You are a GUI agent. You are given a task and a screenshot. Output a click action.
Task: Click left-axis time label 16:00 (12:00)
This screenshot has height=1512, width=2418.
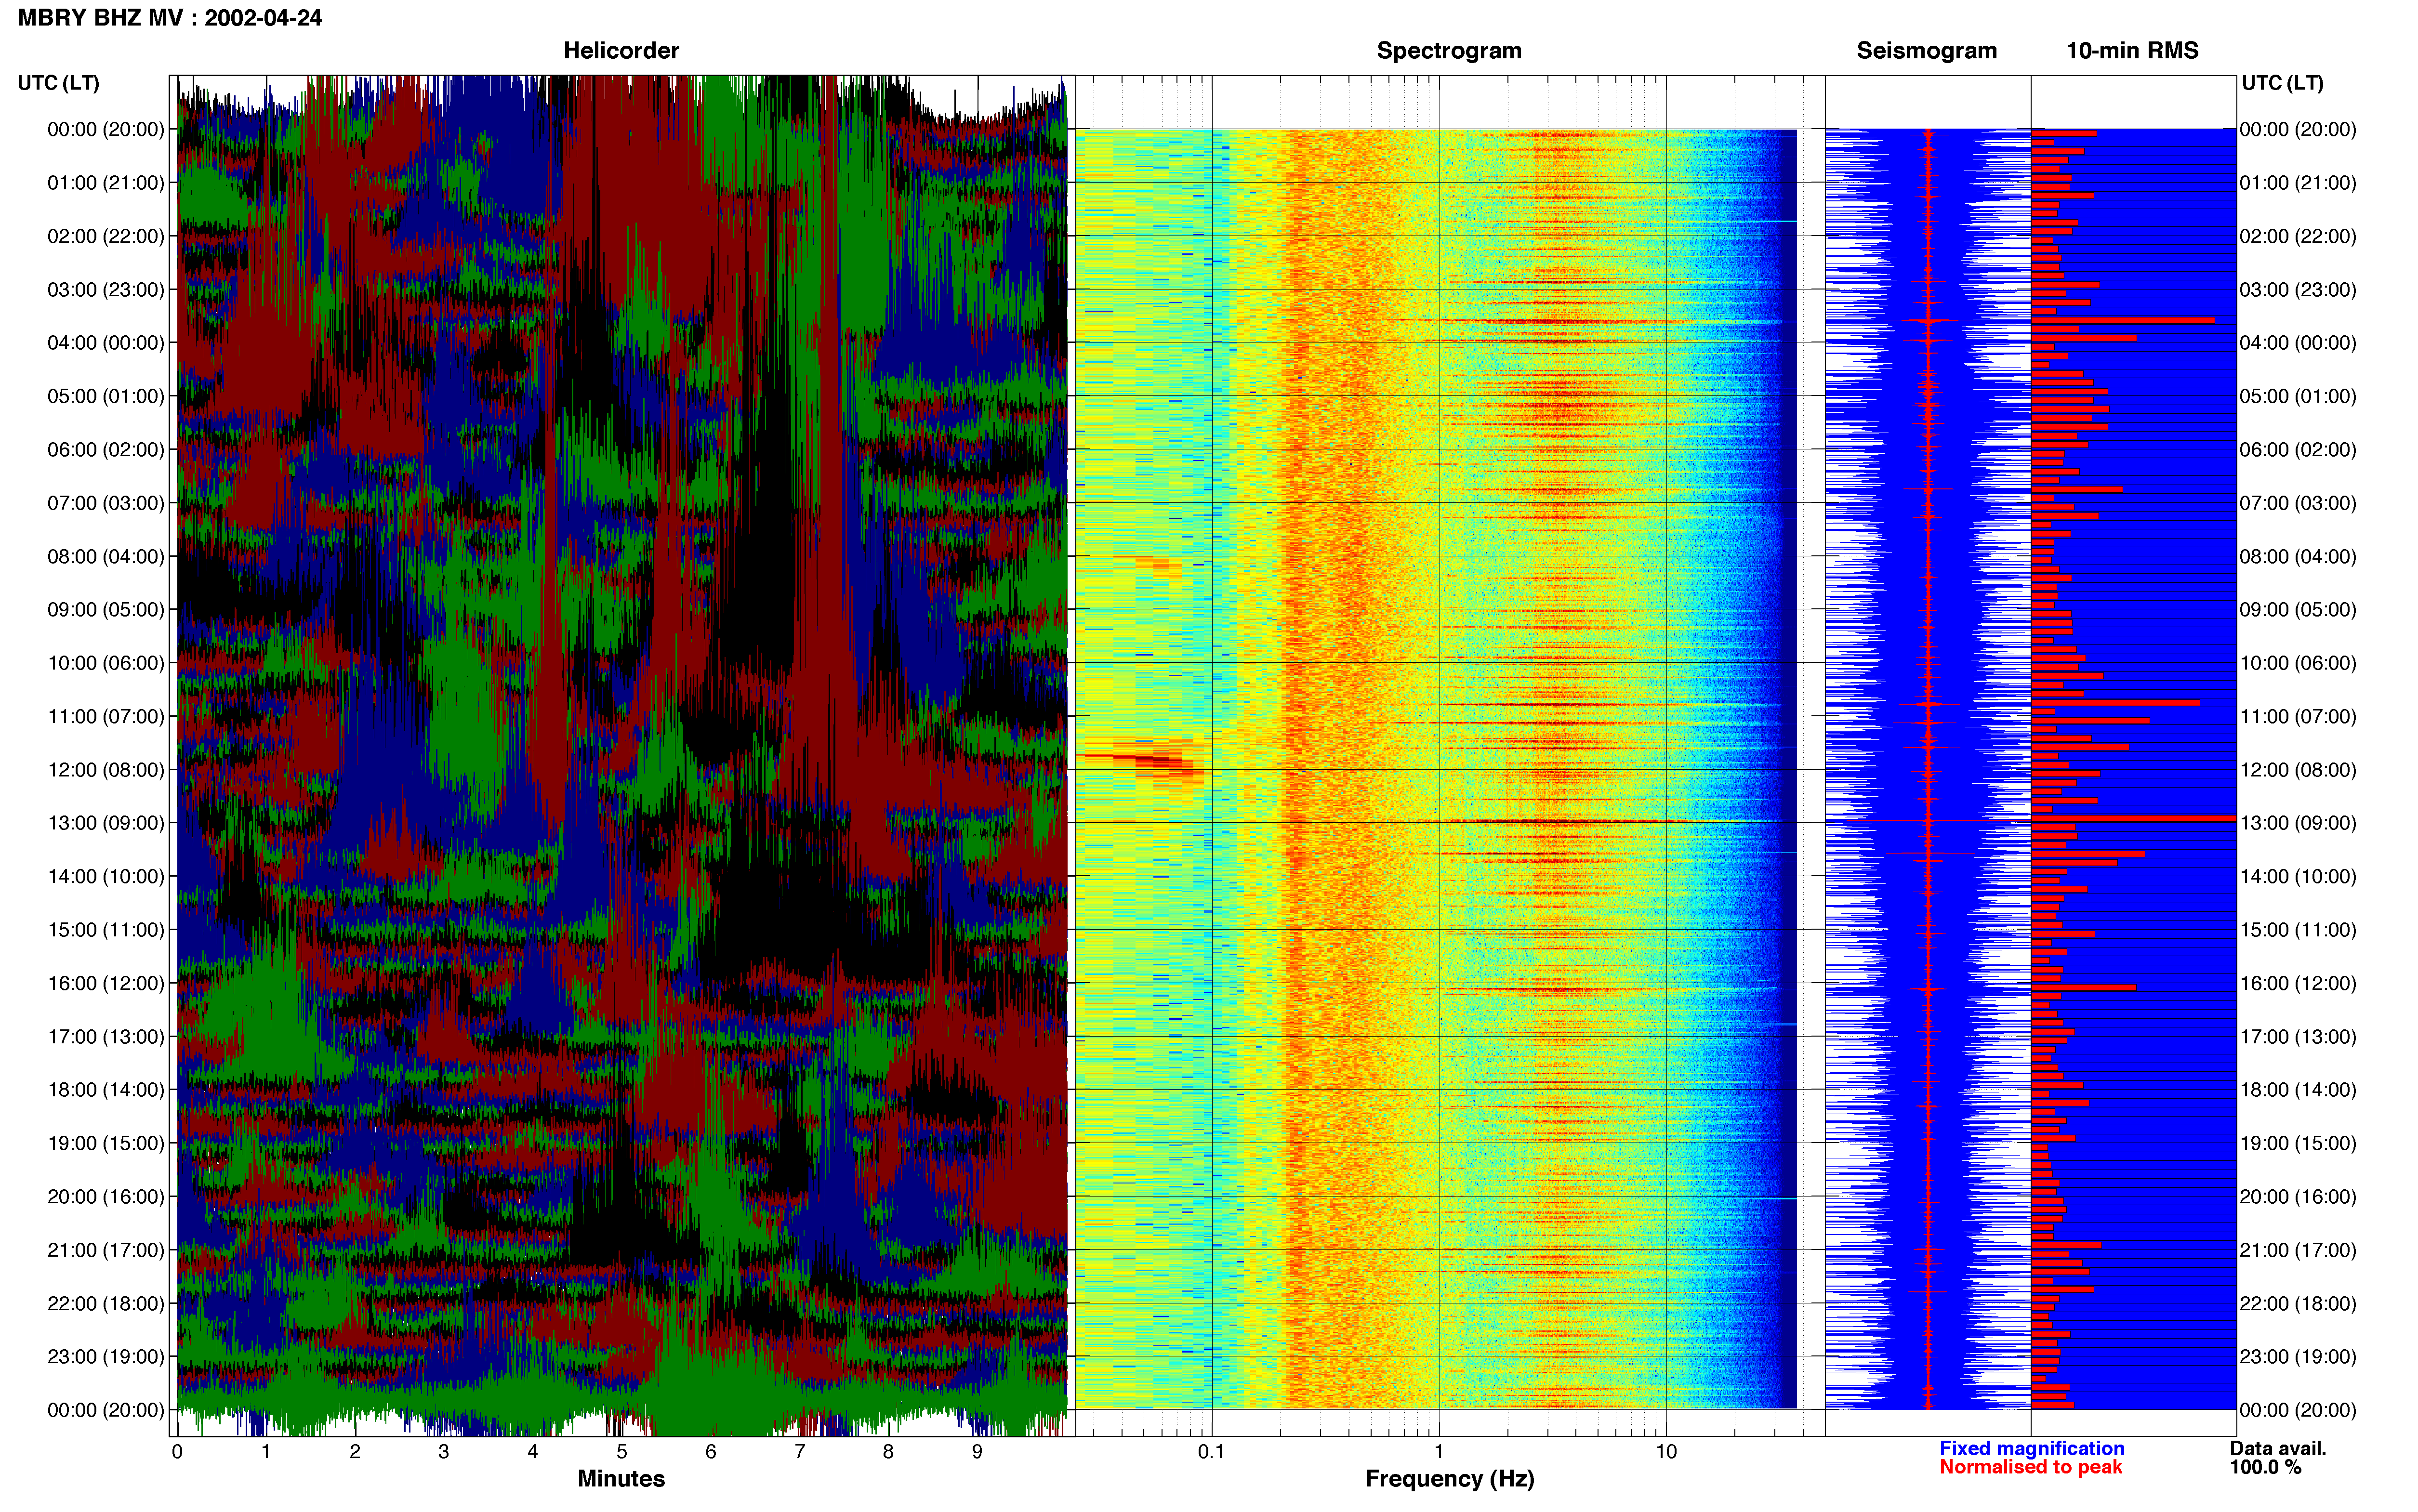click(x=106, y=983)
